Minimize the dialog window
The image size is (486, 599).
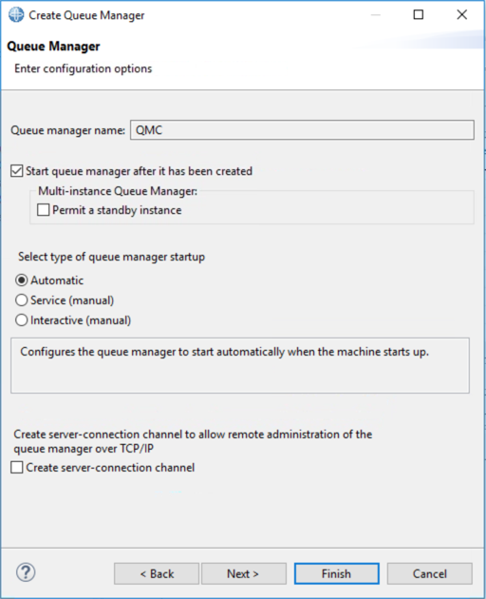click(376, 15)
